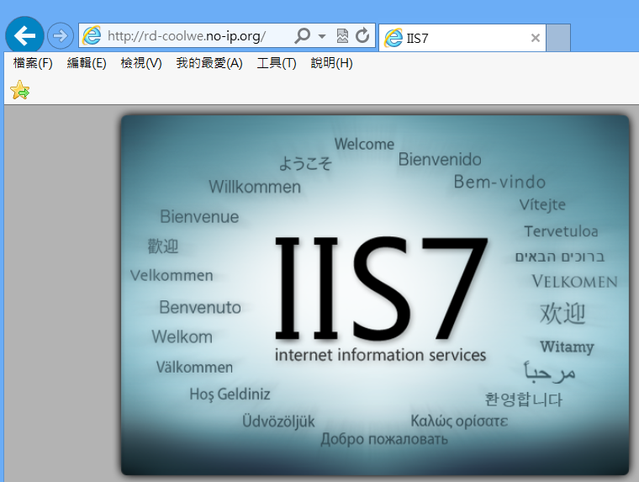Refresh the page with the reload icon

pos(362,36)
